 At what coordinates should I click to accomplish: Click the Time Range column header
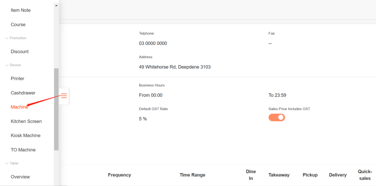[192, 175]
